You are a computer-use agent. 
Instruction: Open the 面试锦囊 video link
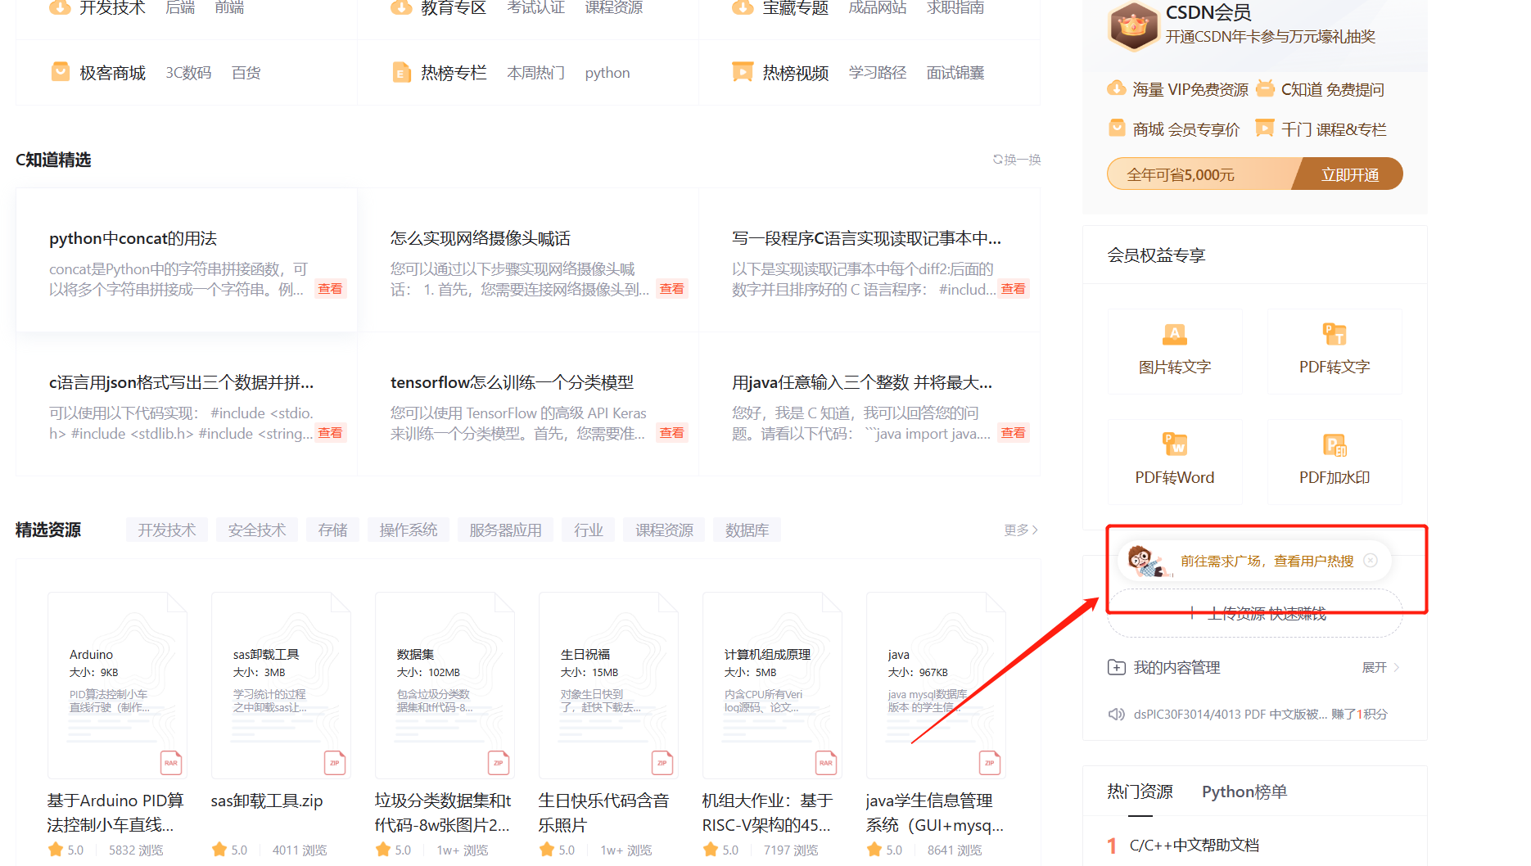955,73
